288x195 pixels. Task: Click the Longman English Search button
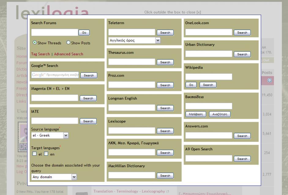click(x=165, y=108)
